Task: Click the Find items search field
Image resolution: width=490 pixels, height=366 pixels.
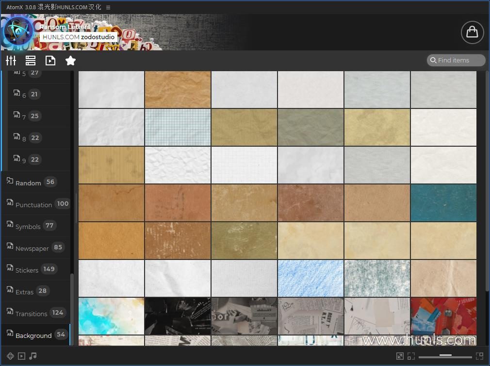Action: coord(456,60)
